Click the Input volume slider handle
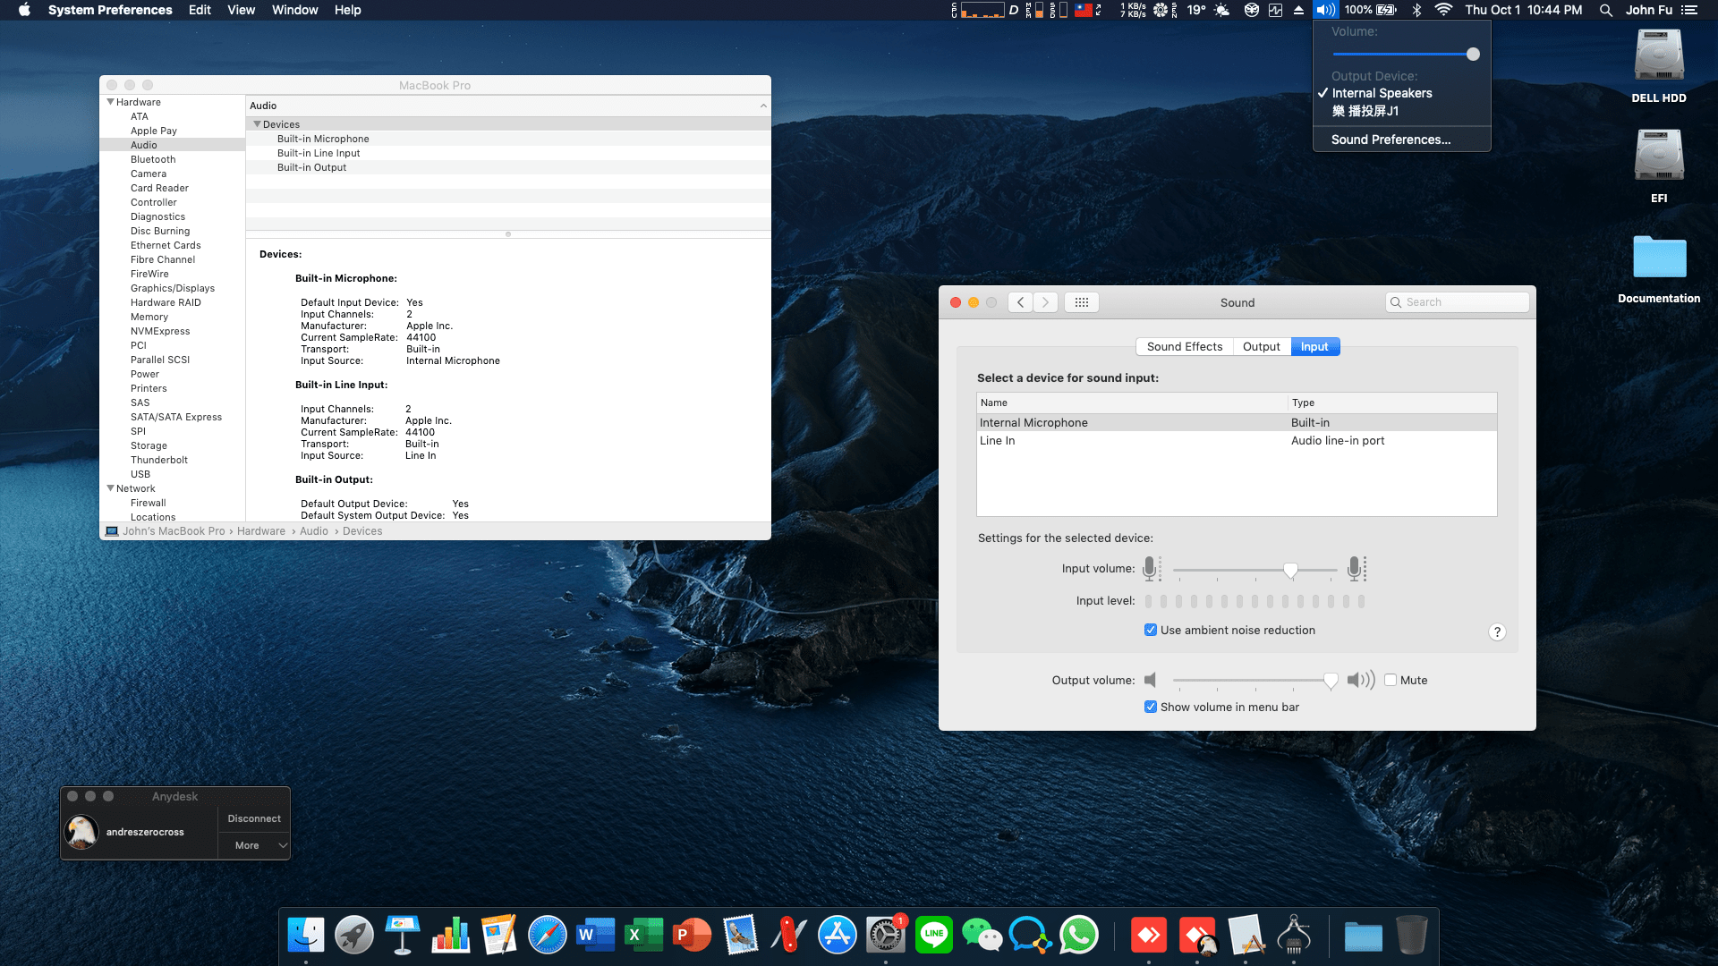 pyautogui.click(x=1289, y=569)
